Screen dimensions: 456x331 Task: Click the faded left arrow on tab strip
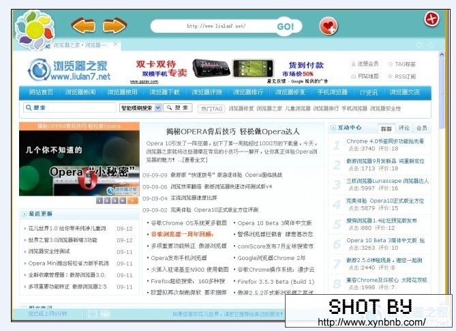tap(420, 45)
